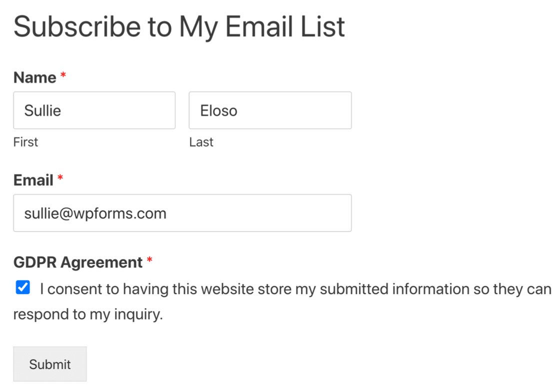
Task: Click the First name field containing Sullie
Action: coord(94,110)
